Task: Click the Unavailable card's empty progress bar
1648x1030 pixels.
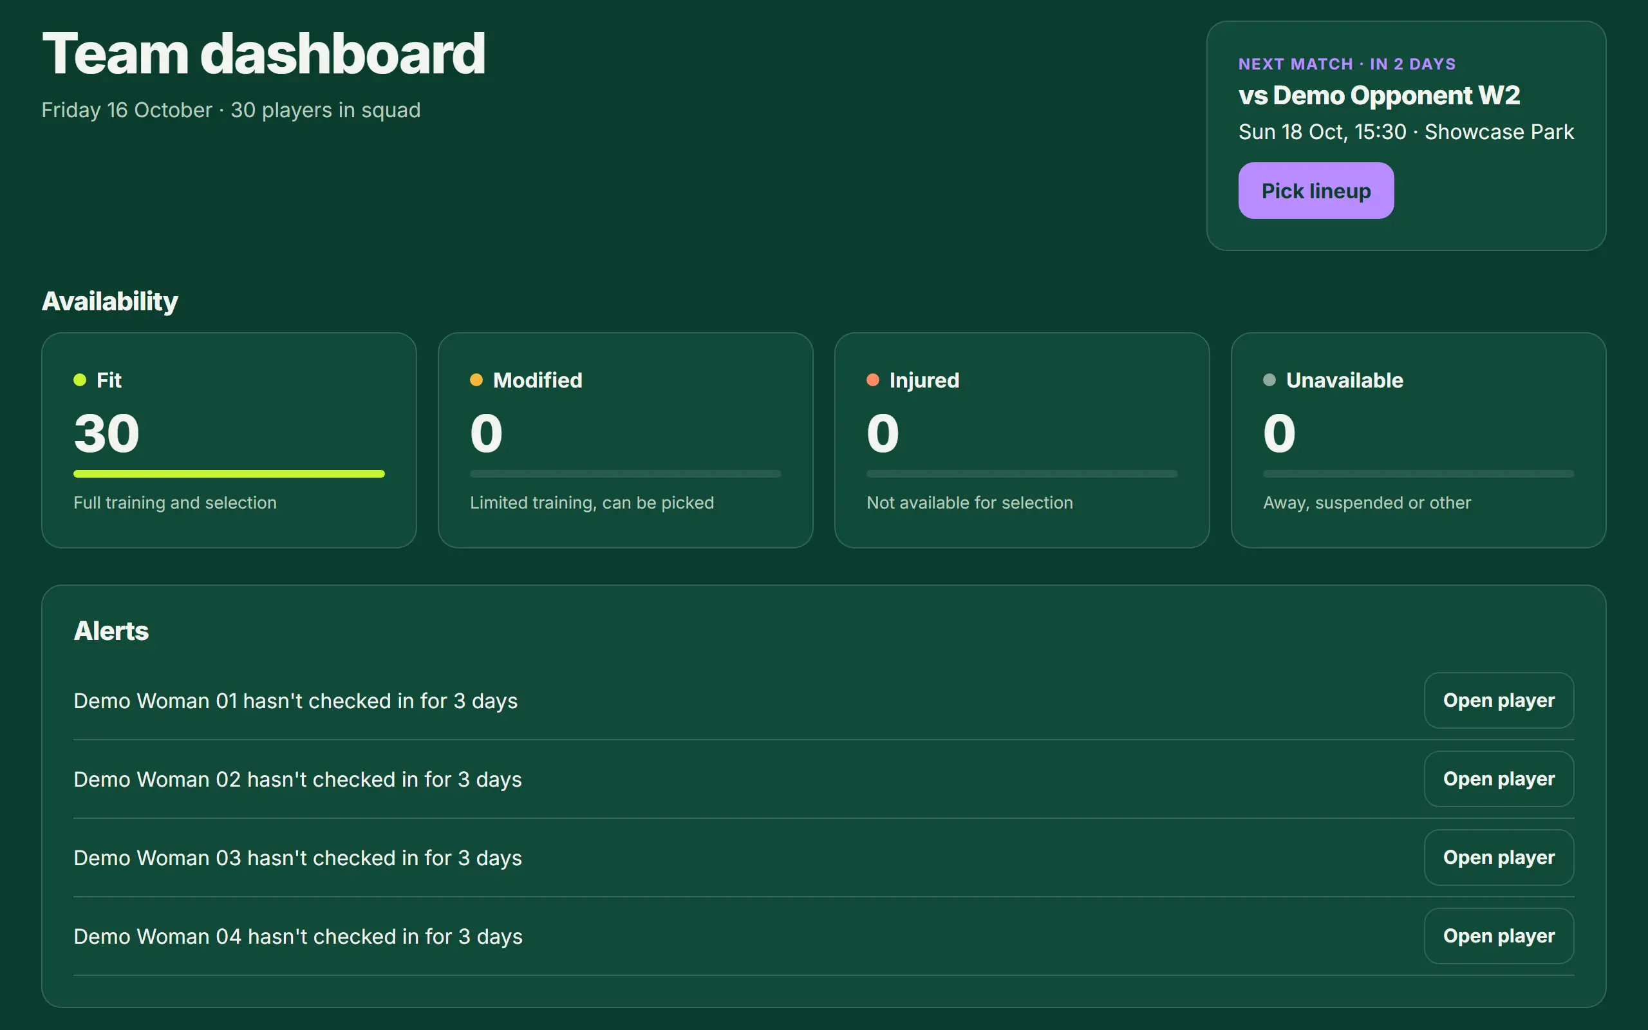Action: [1419, 473]
